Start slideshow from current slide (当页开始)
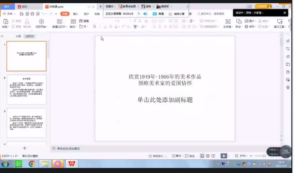The height and width of the screenshot is (173, 294). (41, 22)
